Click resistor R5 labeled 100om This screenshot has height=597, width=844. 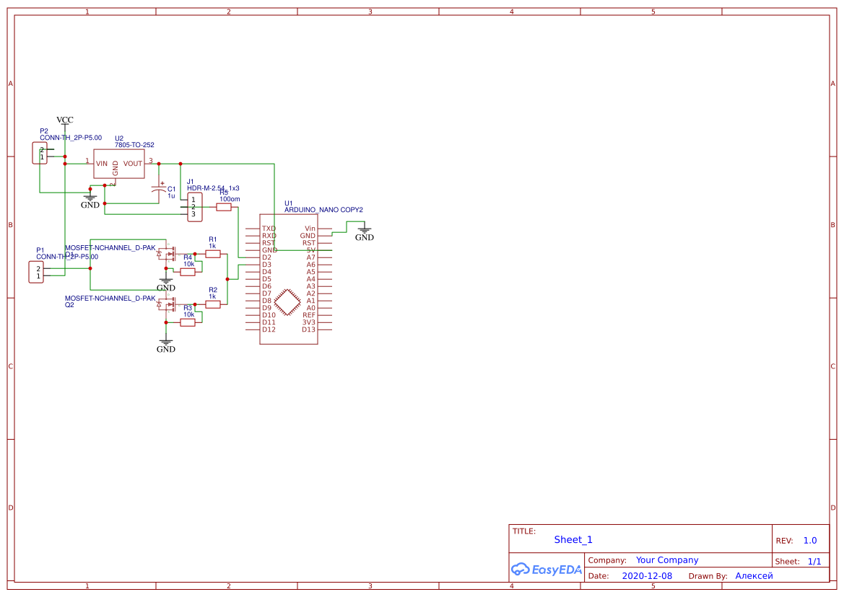pos(224,205)
